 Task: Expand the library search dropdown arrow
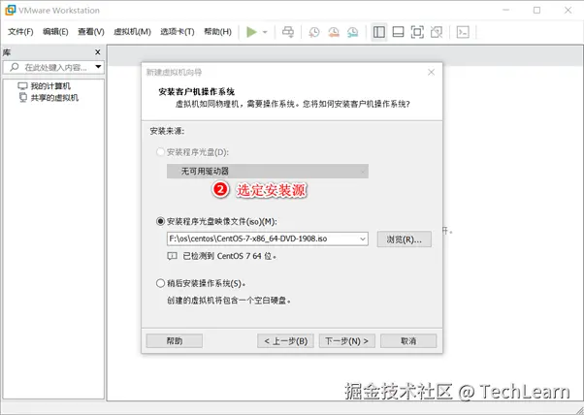click(98, 67)
